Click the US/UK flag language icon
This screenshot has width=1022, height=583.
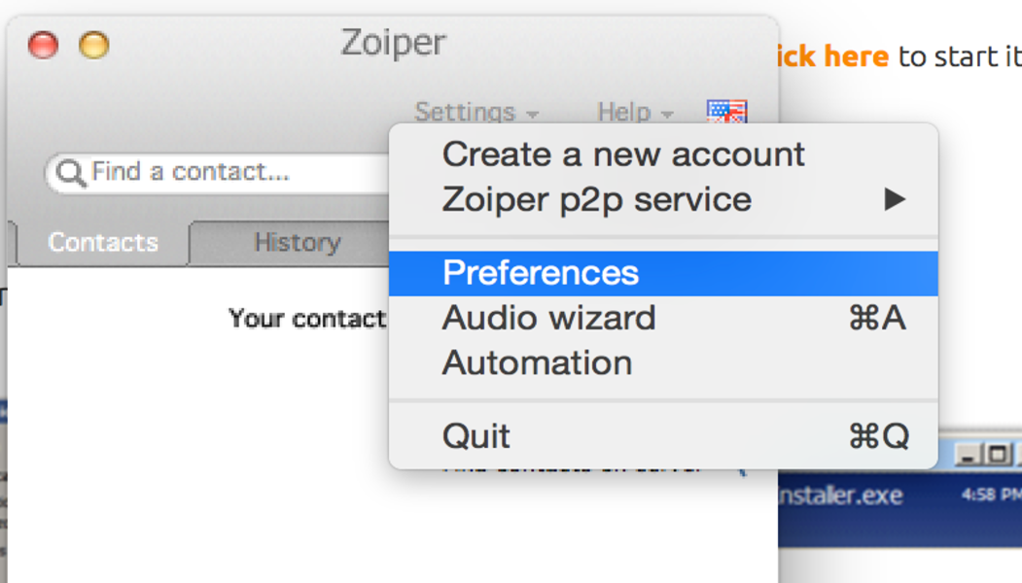[x=726, y=112]
